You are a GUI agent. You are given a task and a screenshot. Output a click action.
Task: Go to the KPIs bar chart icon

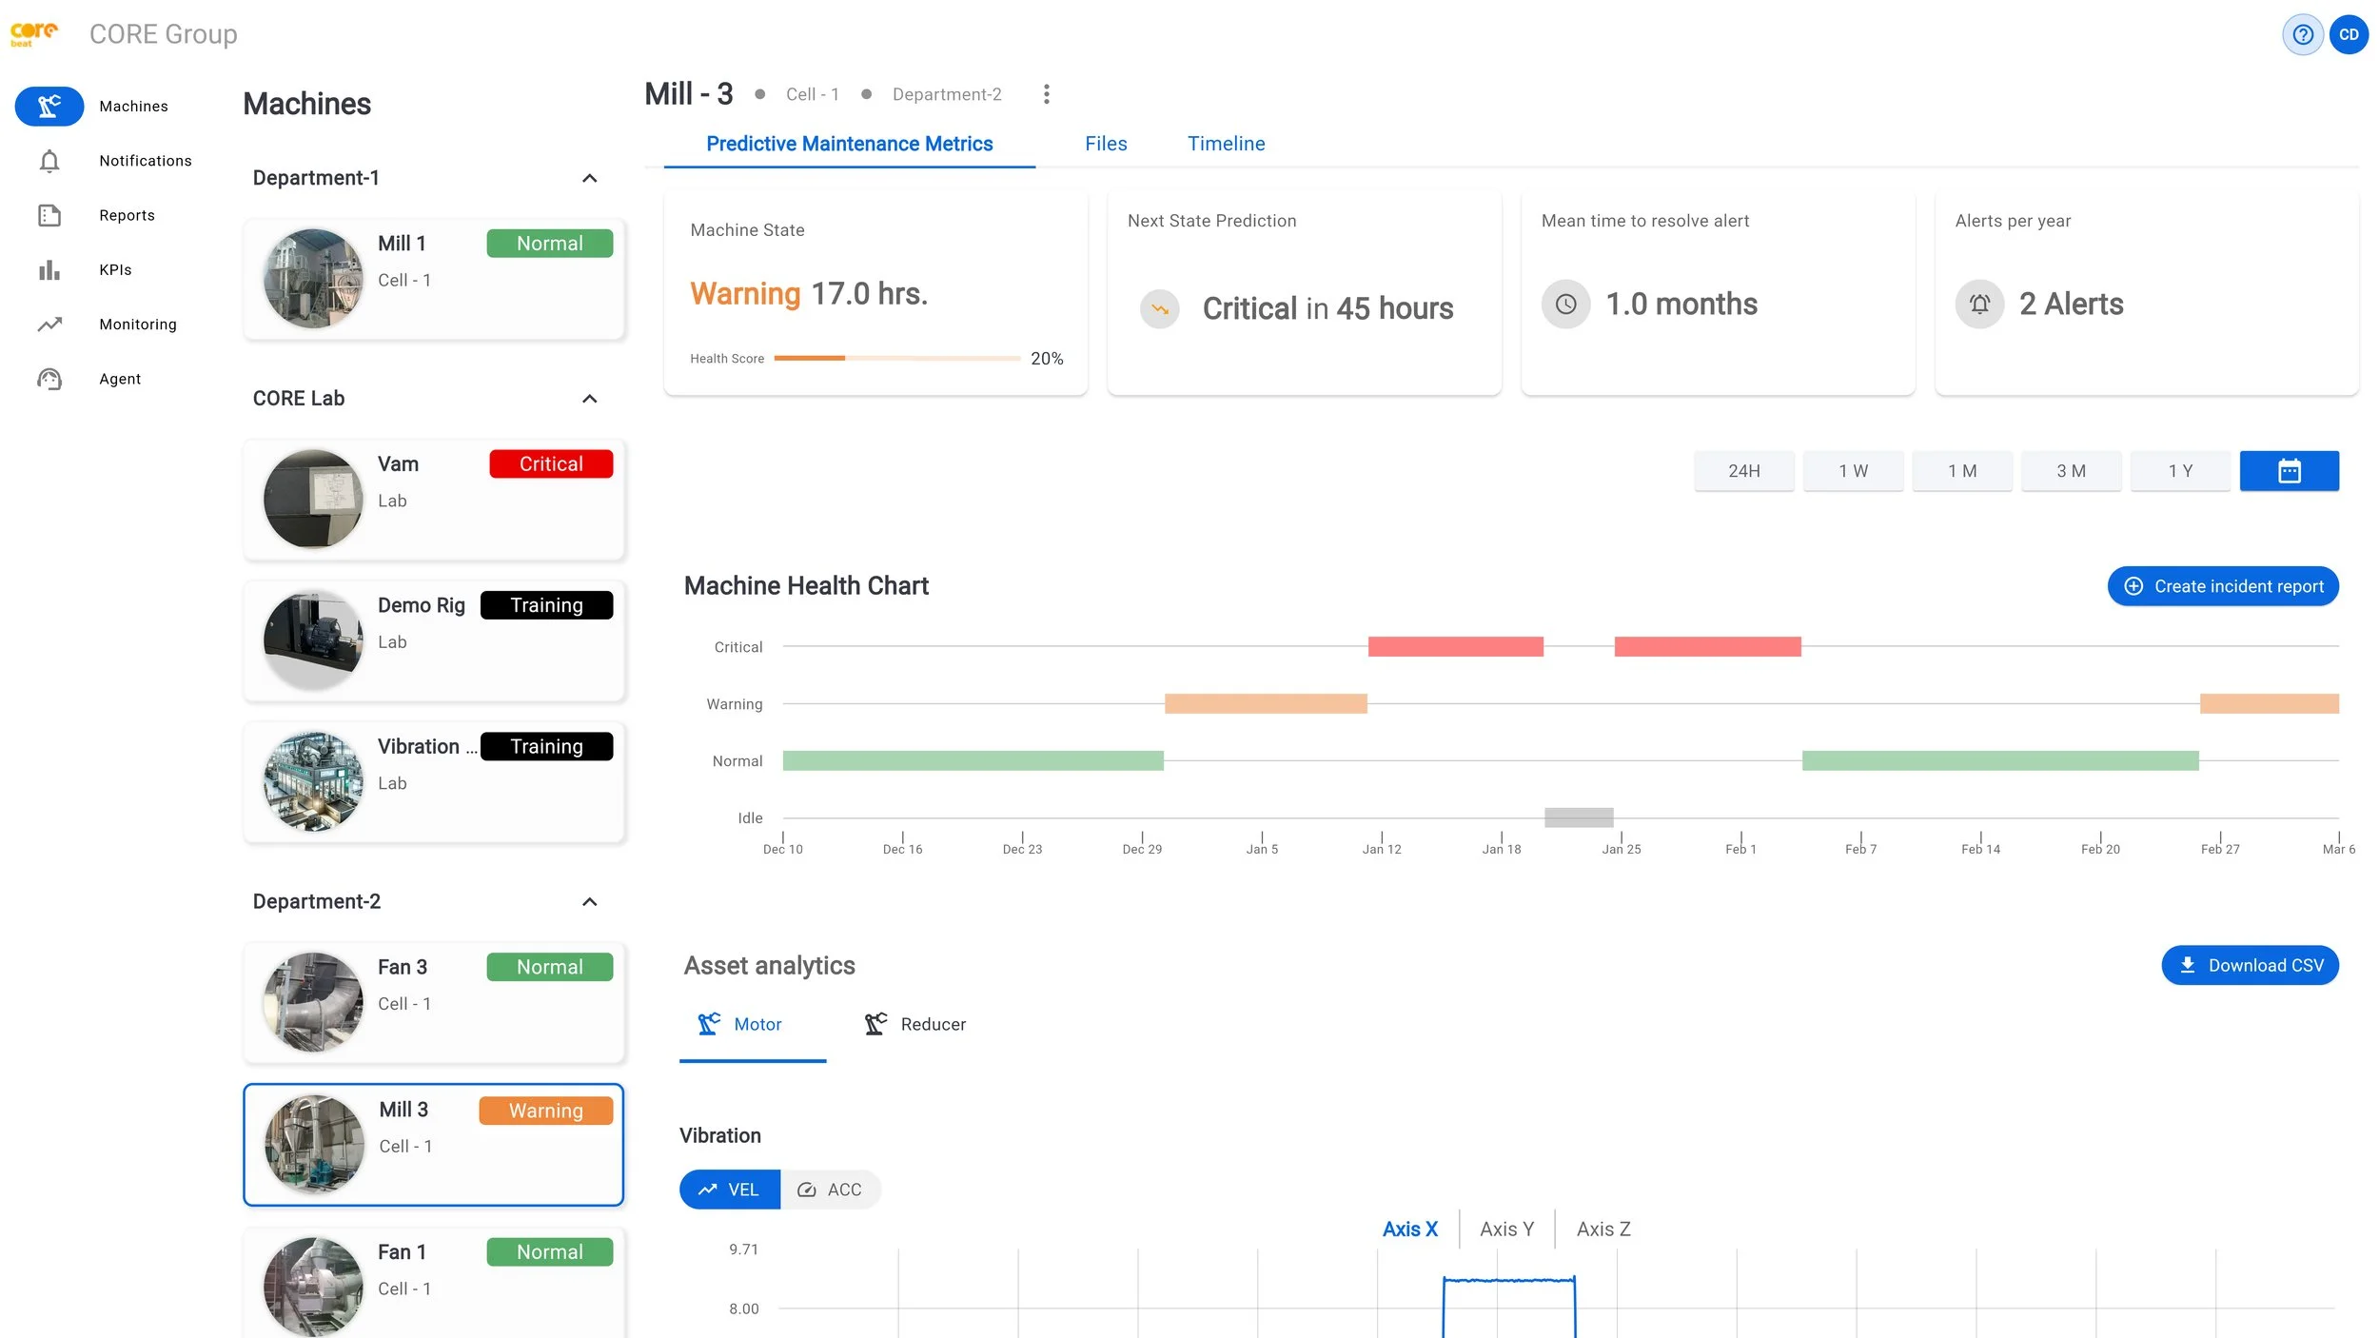point(49,270)
